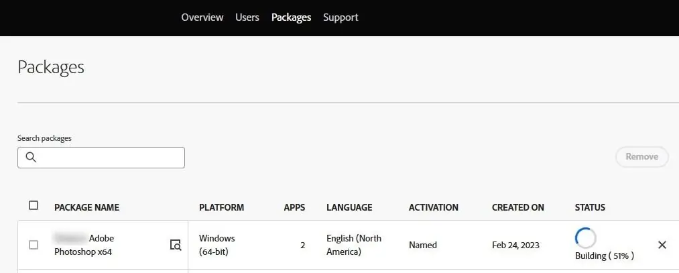Image resolution: width=679 pixels, height=273 pixels.
Task: Click the Named activation cell
Action: 423,245
